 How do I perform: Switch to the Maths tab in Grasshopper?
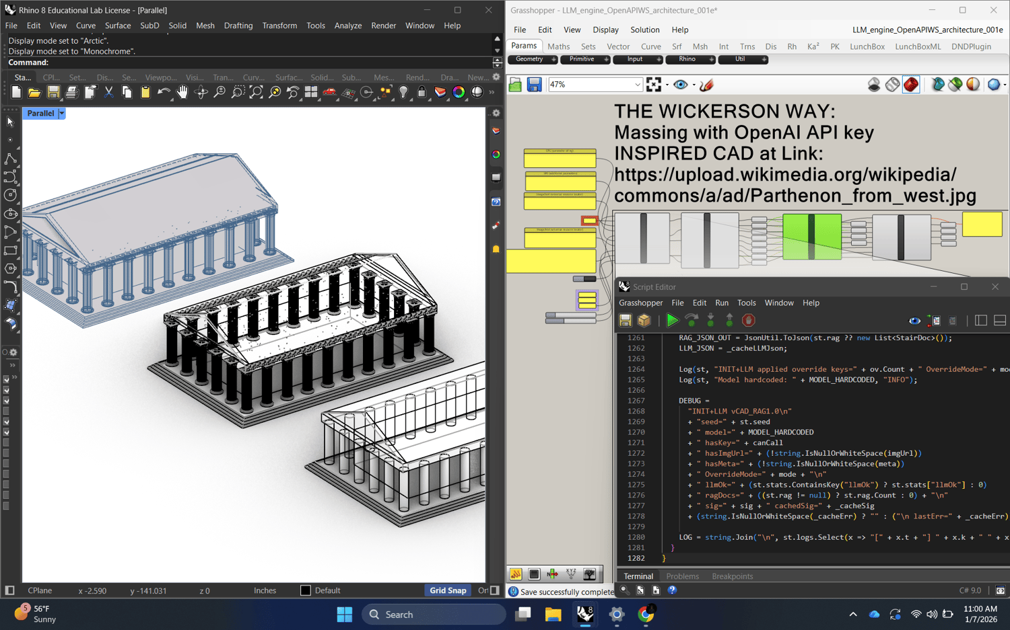pos(558,46)
